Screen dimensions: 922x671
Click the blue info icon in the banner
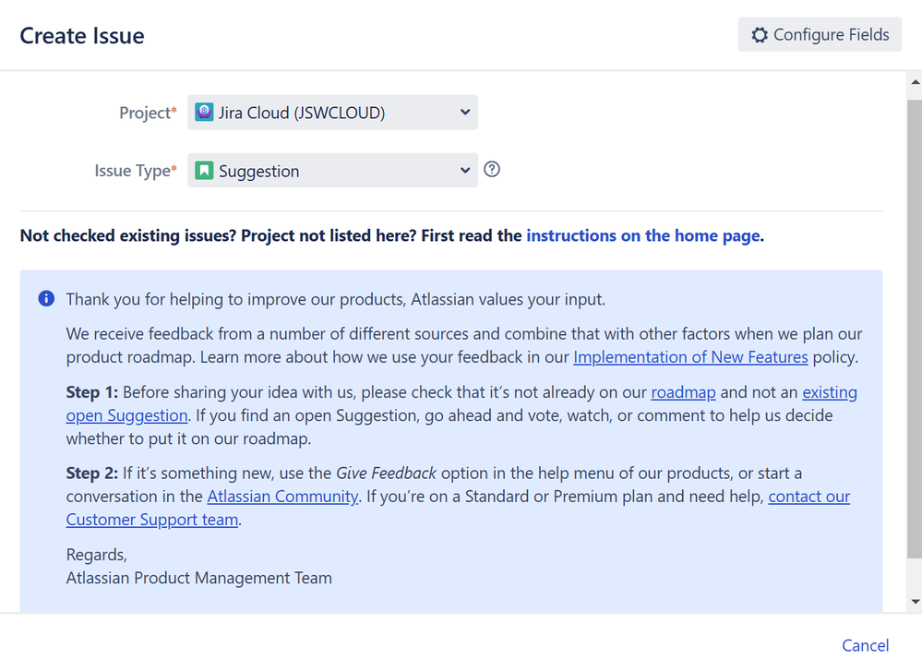tap(45, 298)
